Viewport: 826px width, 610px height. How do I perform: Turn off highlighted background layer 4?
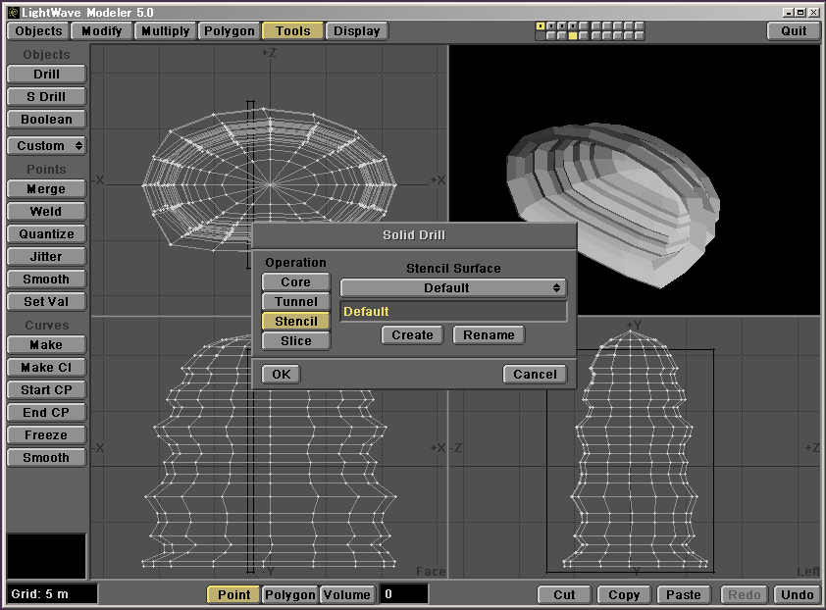573,35
